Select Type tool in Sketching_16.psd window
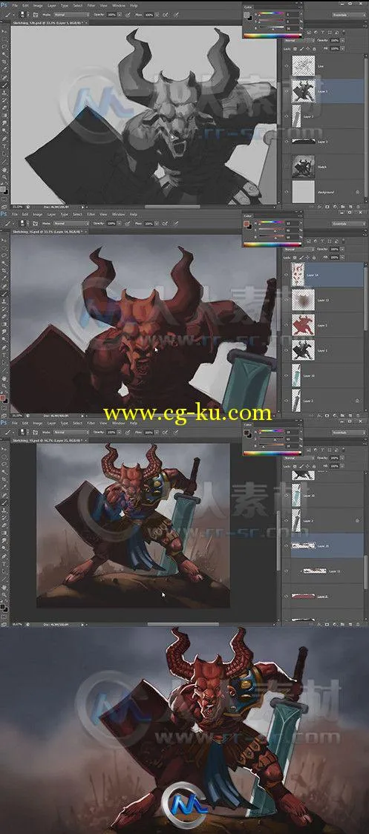Image resolution: width=369 pixels, height=834 pixels. pos(4,355)
